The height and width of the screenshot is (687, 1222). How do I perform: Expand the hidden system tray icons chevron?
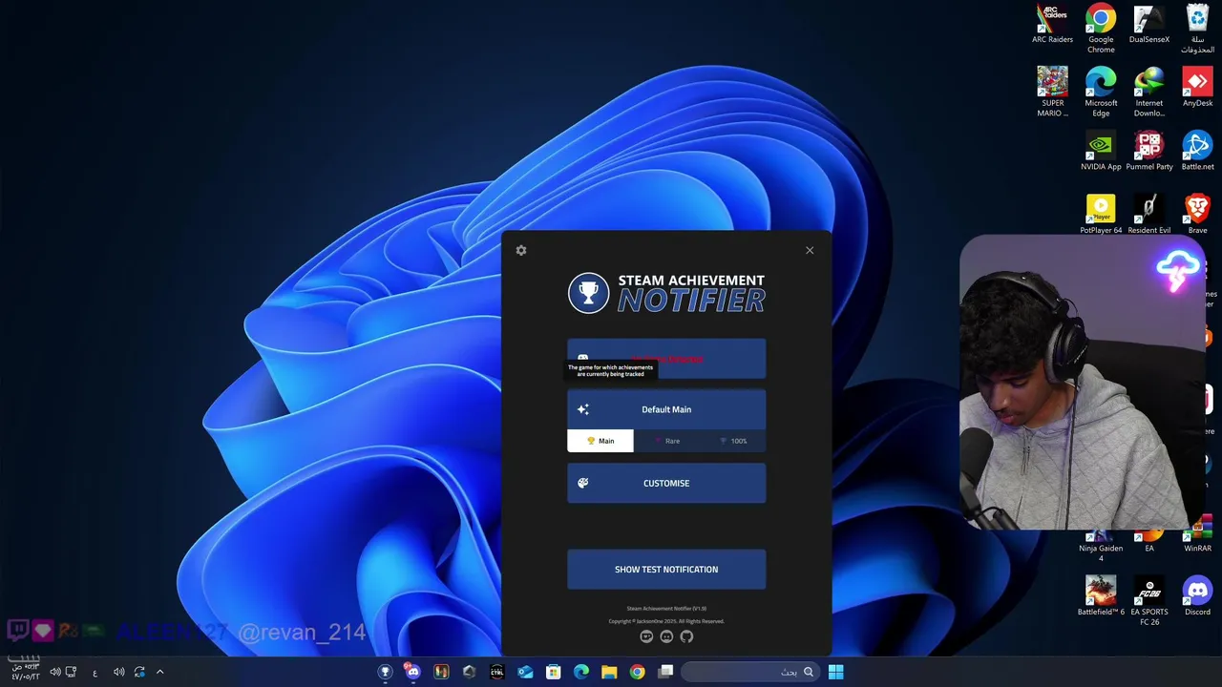click(x=159, y=672)
